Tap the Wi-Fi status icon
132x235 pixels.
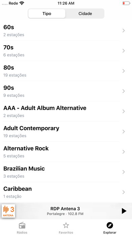pyautogui.click(x=22, y=3)
